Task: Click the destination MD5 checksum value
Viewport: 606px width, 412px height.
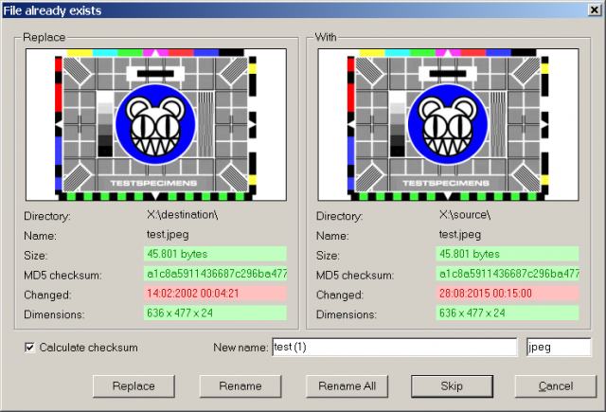Action: (215, 274)
